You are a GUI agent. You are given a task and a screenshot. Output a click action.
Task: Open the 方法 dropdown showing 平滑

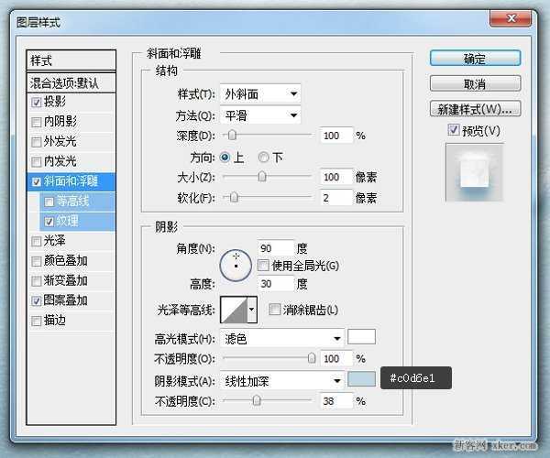(x=262, y=115)
